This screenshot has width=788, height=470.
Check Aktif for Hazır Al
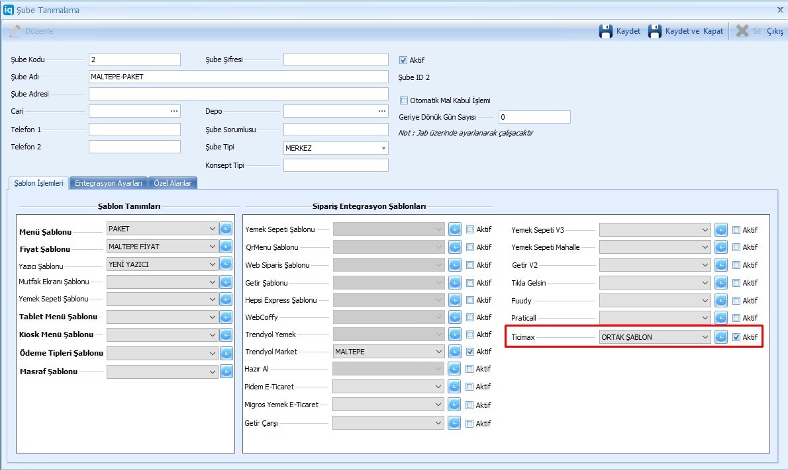click(469, 369)
